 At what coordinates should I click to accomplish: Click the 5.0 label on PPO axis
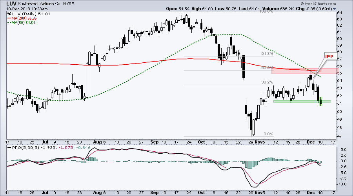(x=343, y=150)
